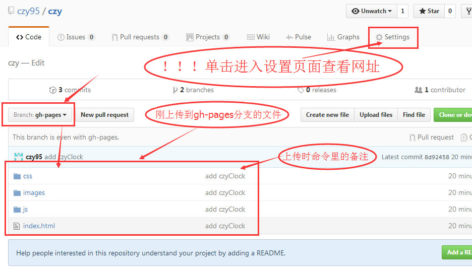Open the images folder
The width and height of the screenshot is (472, 268).
click(x=34, y=193)
